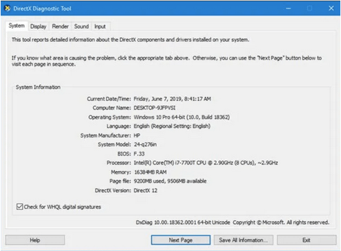Click the system manufacturer value HP
The height and width of the screenshot is (251, 341).
(x=137, y=136)
